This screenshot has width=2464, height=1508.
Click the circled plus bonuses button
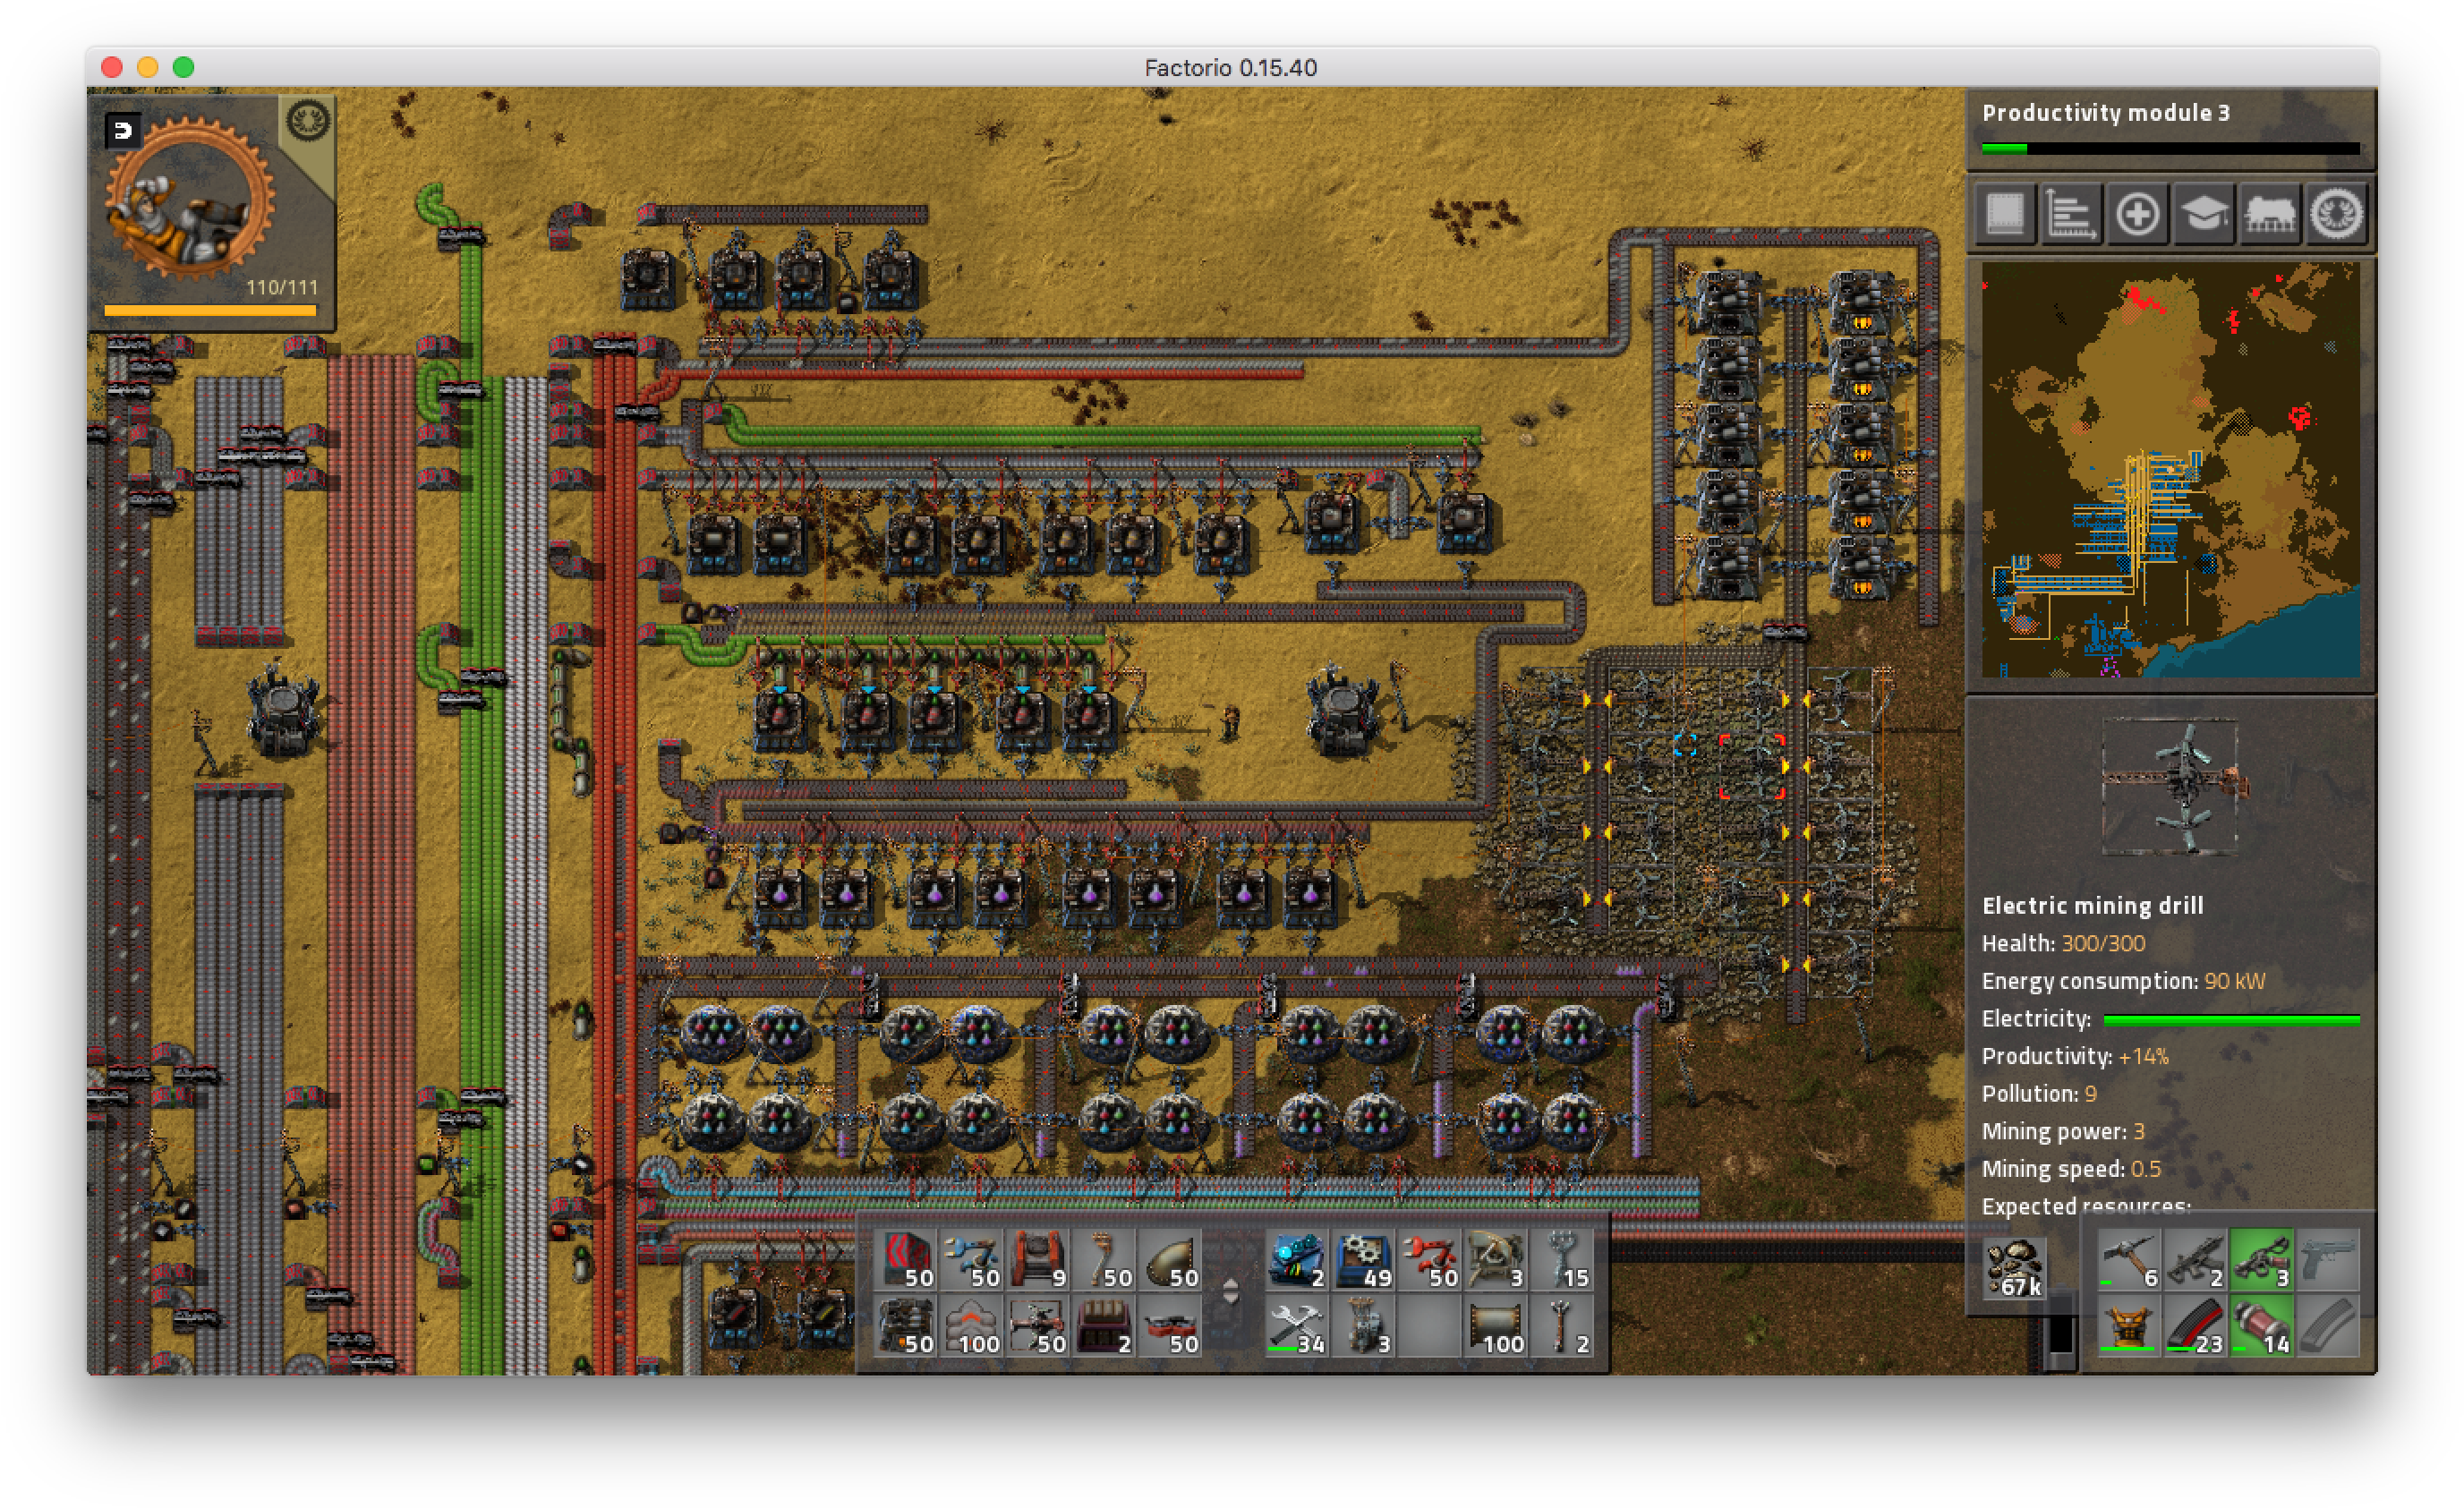coord(2137,214)
